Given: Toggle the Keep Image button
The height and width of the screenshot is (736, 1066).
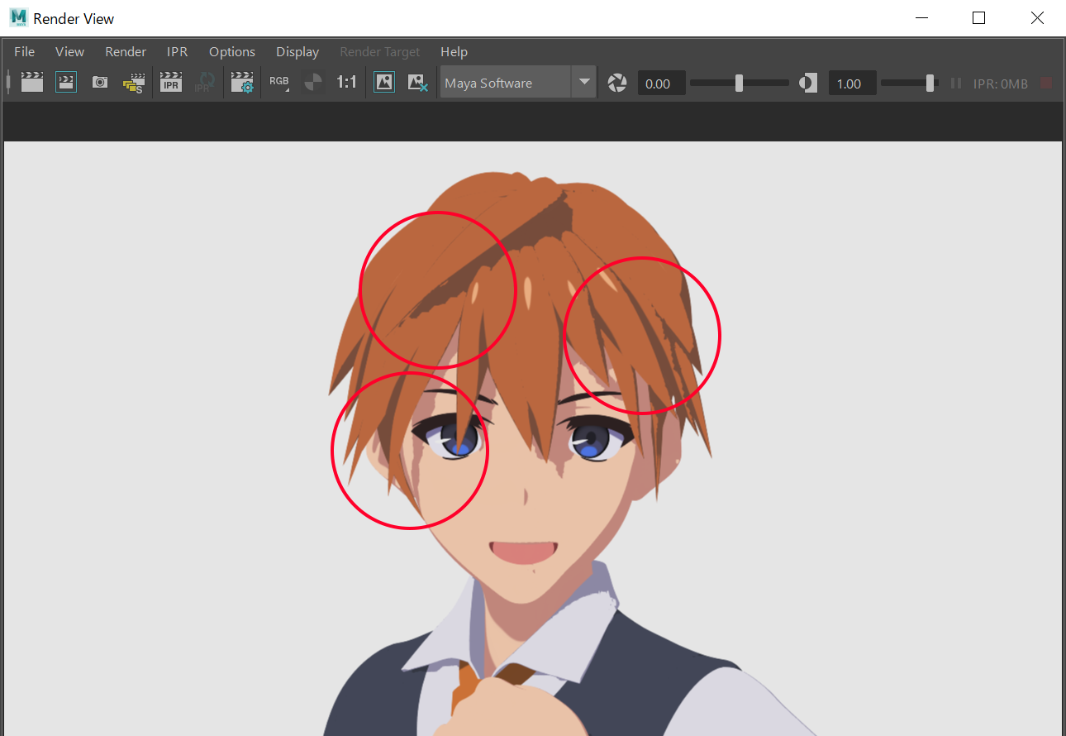Looking at the screenshot, I should pos(384,83).
